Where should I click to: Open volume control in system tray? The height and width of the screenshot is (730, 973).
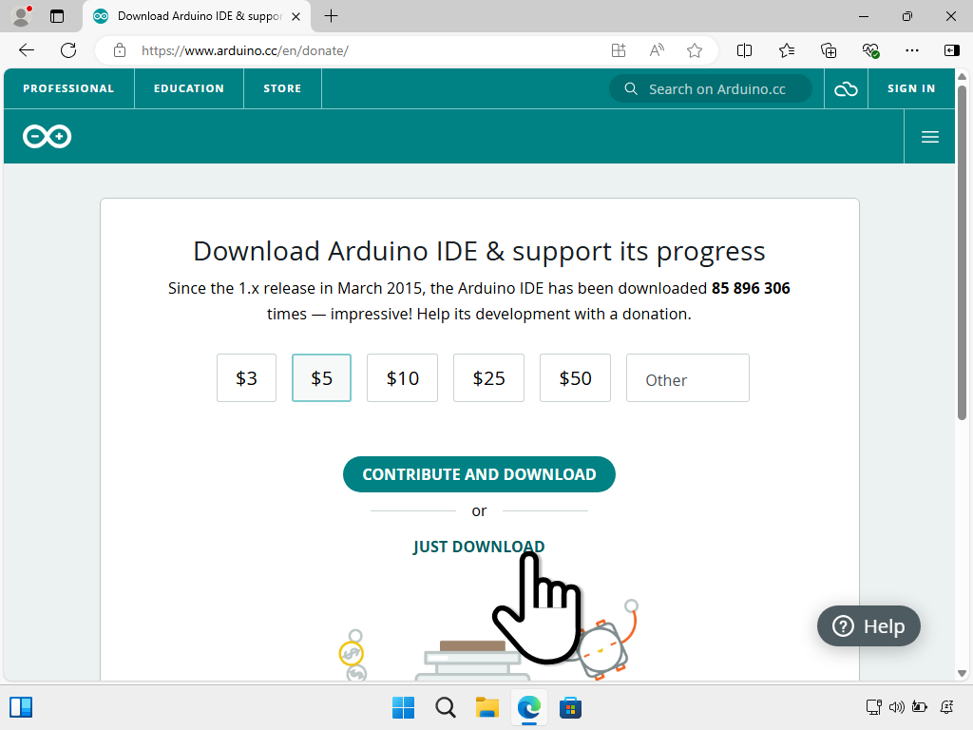[x=897, y=707]
